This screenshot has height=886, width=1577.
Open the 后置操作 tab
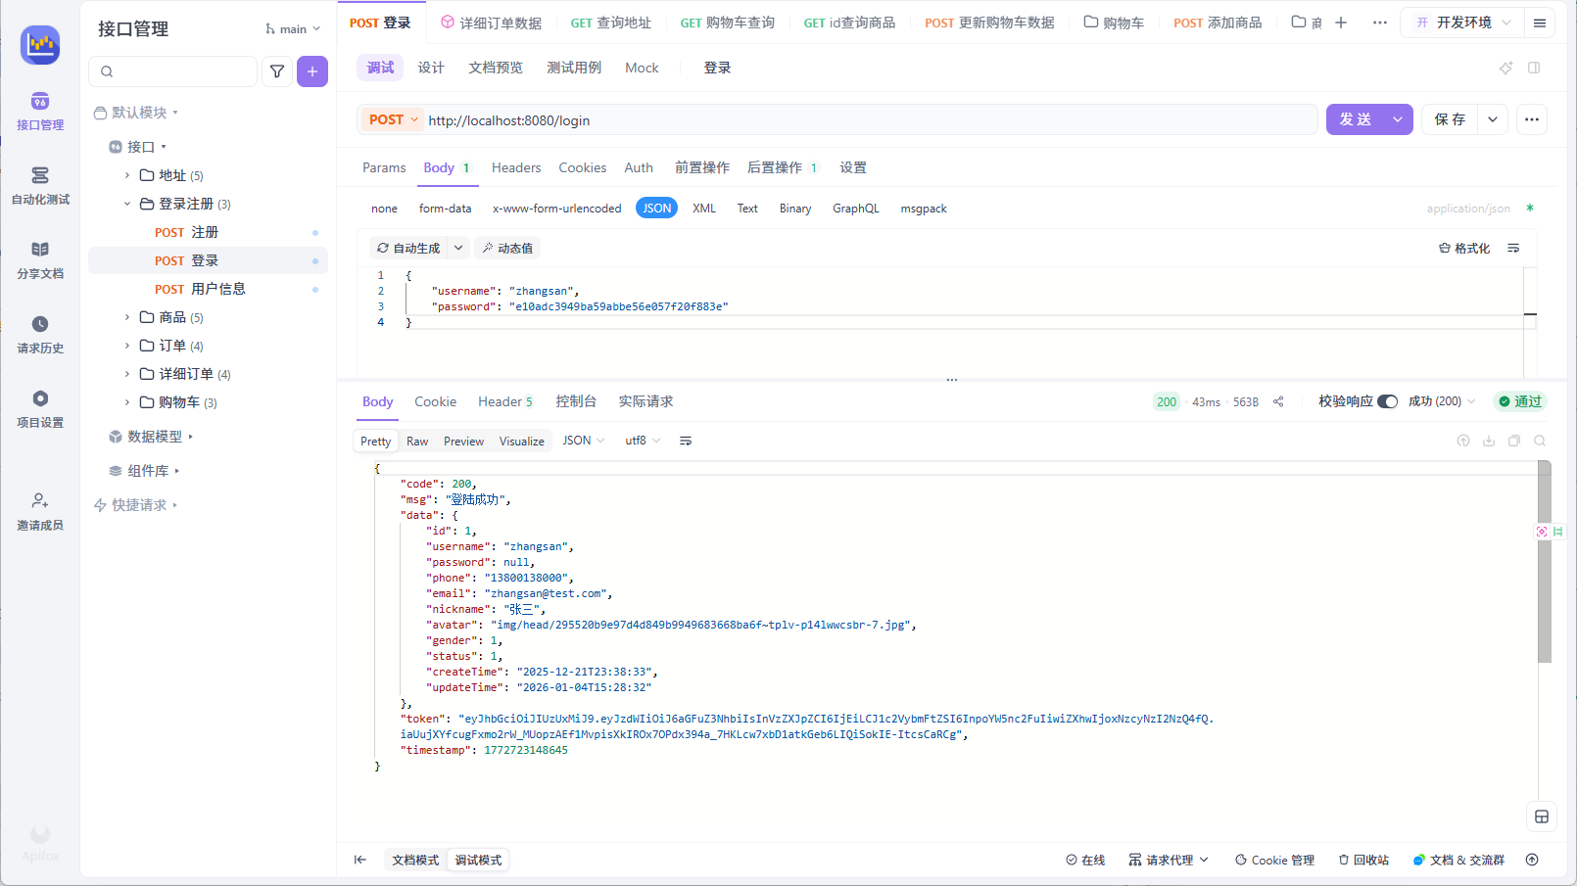coord(782,167)
